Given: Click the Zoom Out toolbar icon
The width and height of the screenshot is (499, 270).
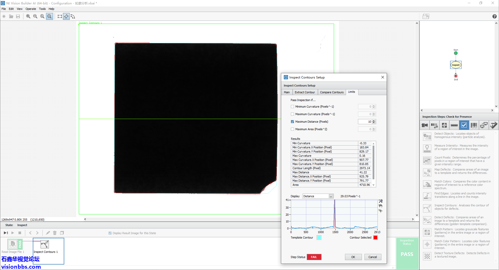Looking at the screenshot, I should (x=35, y=16).
